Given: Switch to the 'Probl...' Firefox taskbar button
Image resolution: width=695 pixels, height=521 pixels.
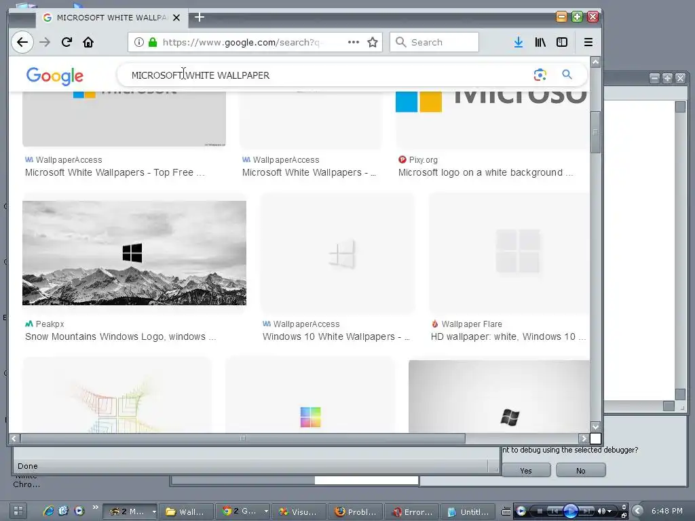Looking at the screenshot, I should coord(356,512).
